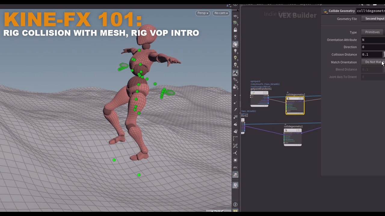Open the viewport info 'i' icon

point(236,205)
